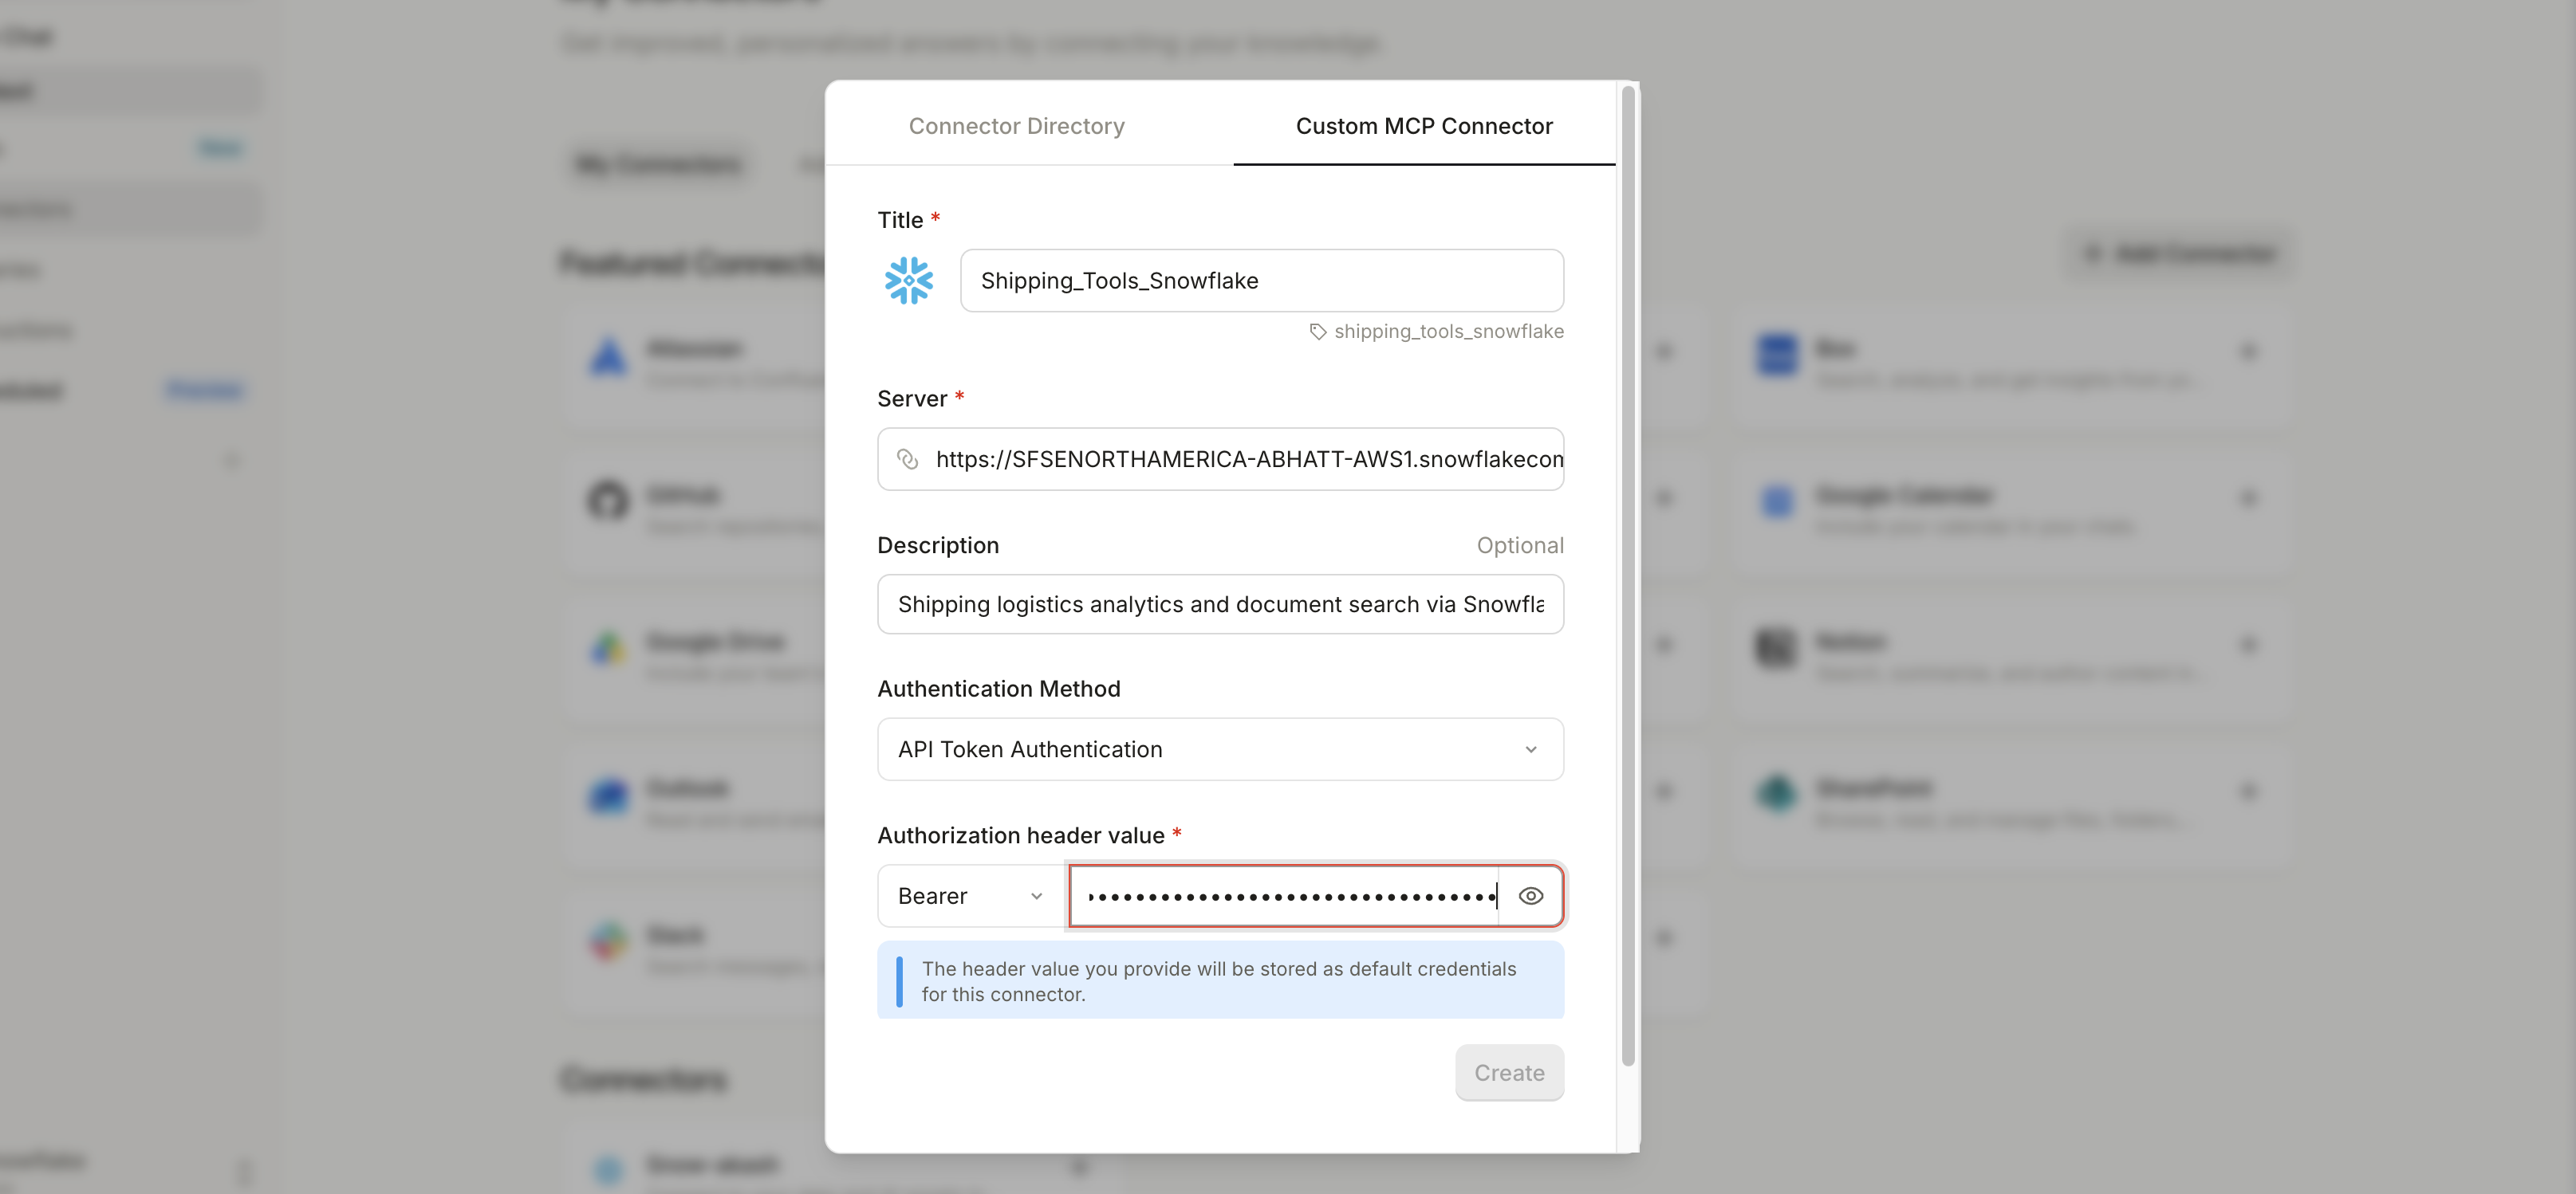Click the Snowflake logo icon beside Title
The height and width of the screenshot is (1194, 2576).
point(908,281)
